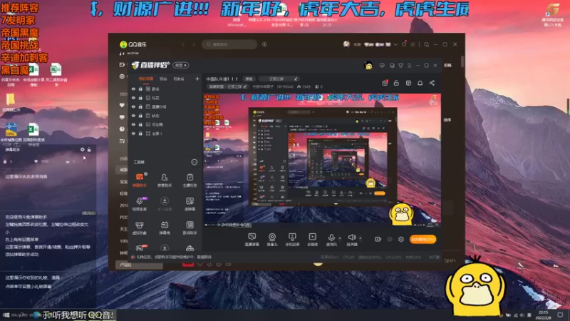This screenshot has width=570, height=321.
Task: Hide the 状态 layer with eye icon
Action: tap(133, 116)
